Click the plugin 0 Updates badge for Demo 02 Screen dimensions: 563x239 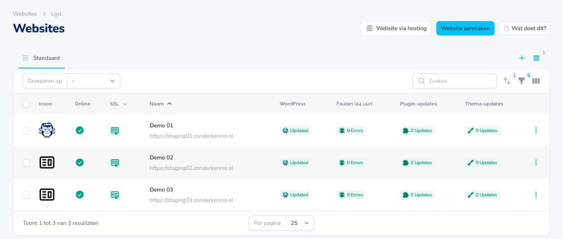pos(417,163)
